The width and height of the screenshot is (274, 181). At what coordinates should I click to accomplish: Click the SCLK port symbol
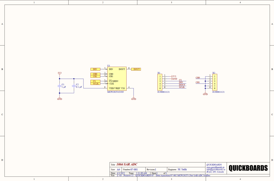(x=95, y=84)
